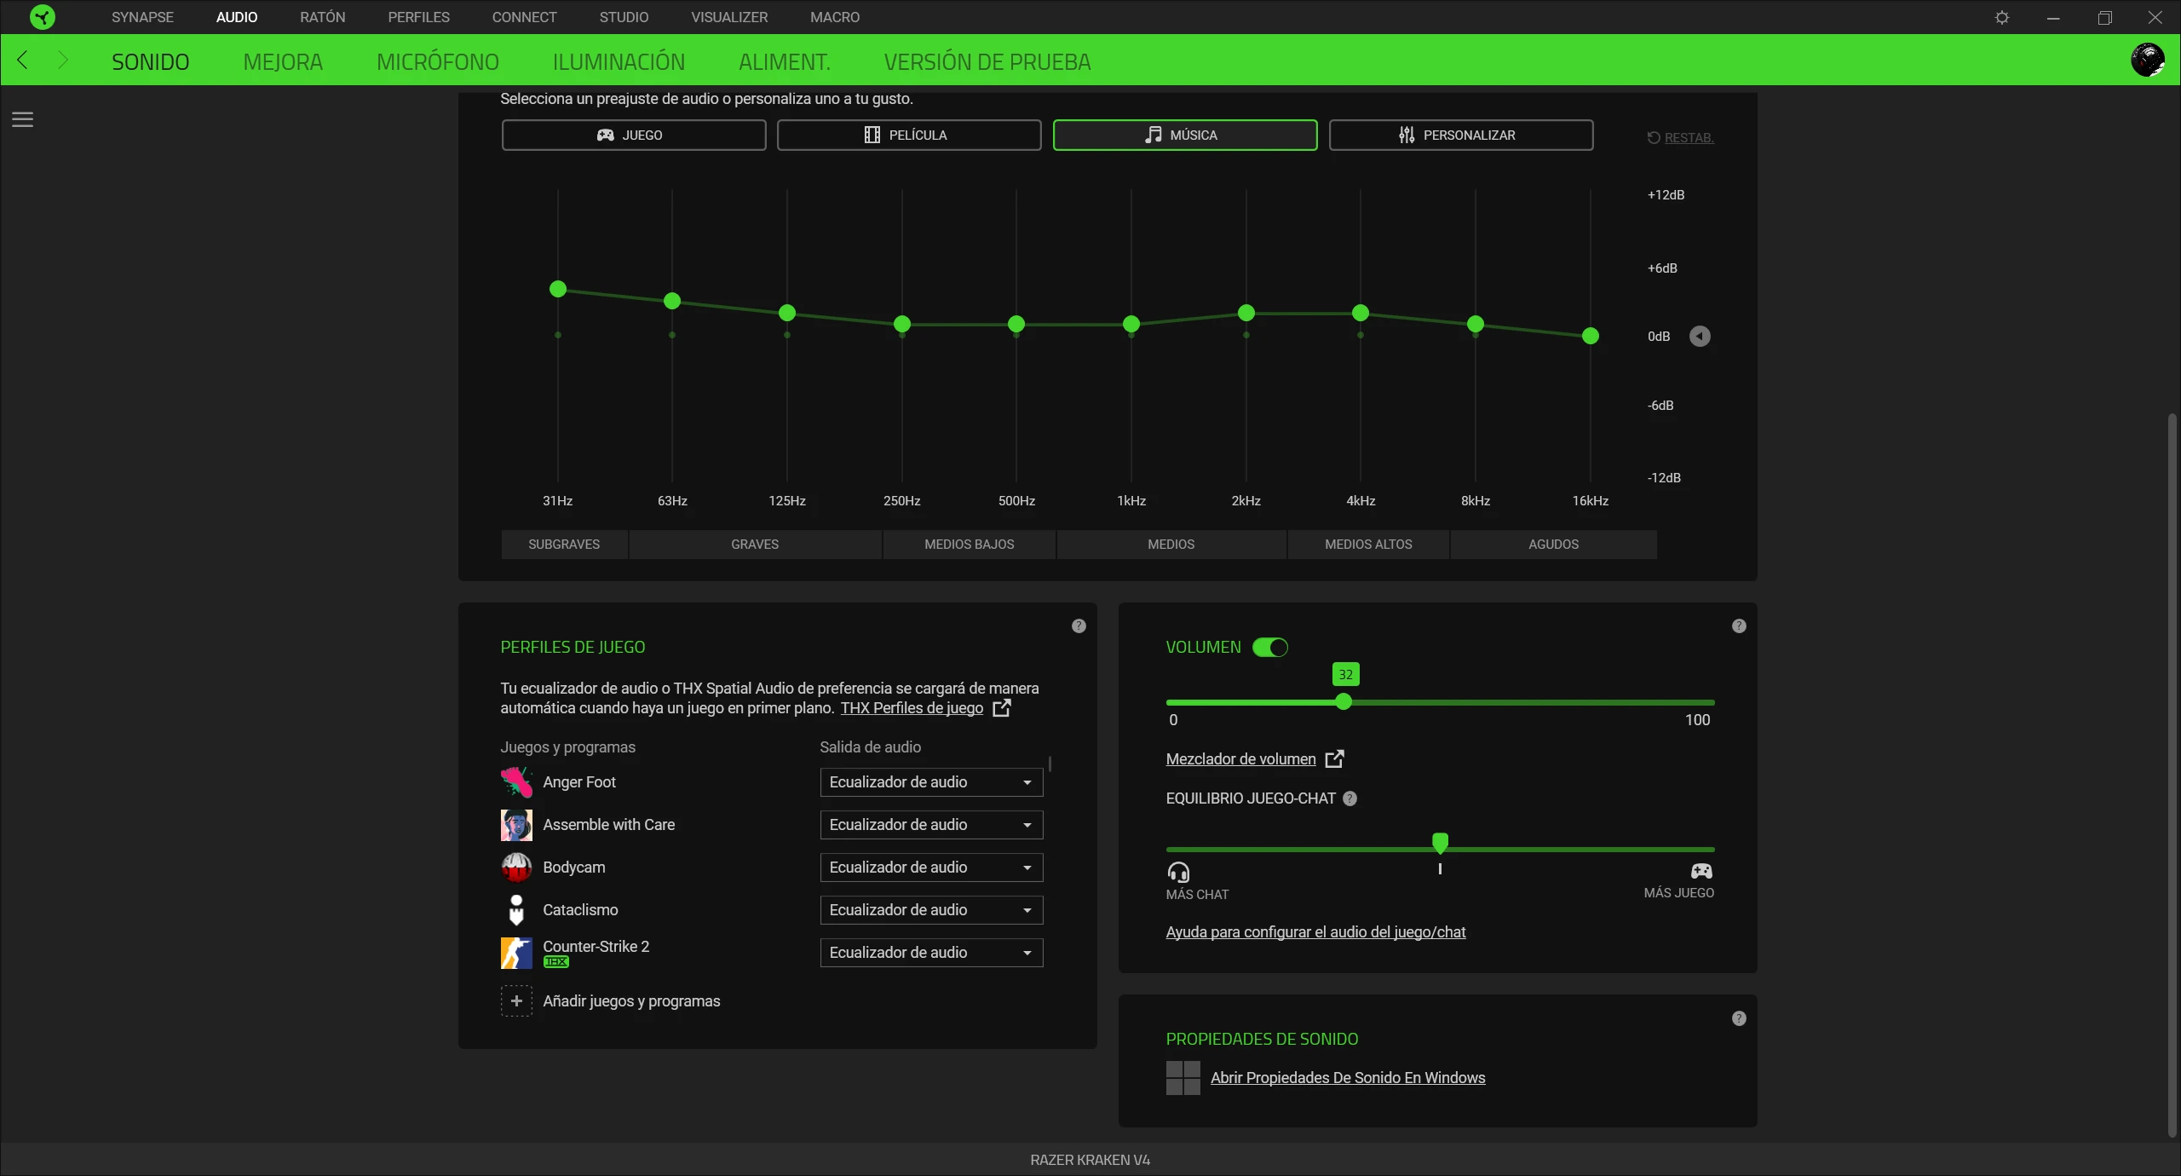Open Anger Foot audio output dropdown
Screen dimensions: 2181x1176
click(931, 781)
